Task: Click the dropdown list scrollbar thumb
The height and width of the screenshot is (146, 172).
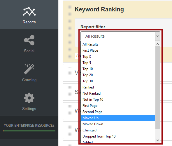Action: pos(157,88)
